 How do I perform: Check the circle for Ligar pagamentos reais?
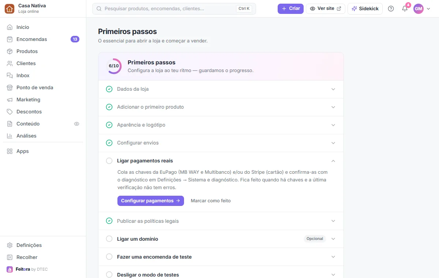point(109,161)
